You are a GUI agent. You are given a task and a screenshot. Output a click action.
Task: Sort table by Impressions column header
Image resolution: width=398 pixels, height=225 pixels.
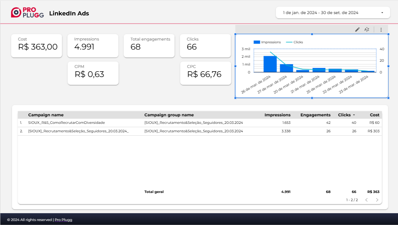point(278,115)
